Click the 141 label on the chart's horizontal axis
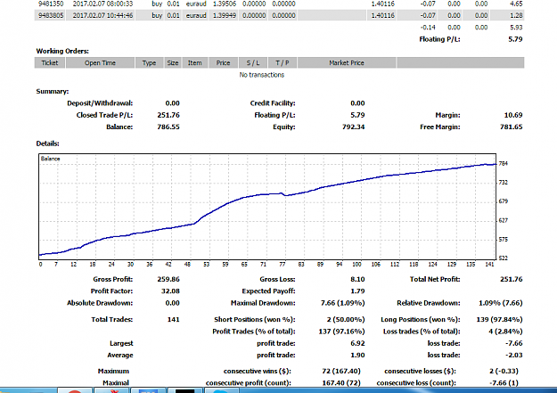The height and width of the screenshot is (393, 557). tap(489, 264)
